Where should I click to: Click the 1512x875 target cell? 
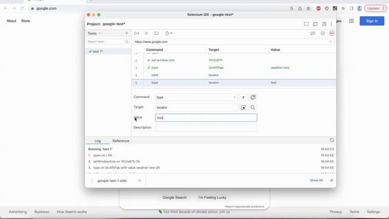pyautogui.click(x=215, y=60)
